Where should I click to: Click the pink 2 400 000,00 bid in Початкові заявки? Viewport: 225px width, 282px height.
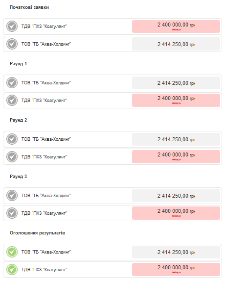click(x=176, y=26)
